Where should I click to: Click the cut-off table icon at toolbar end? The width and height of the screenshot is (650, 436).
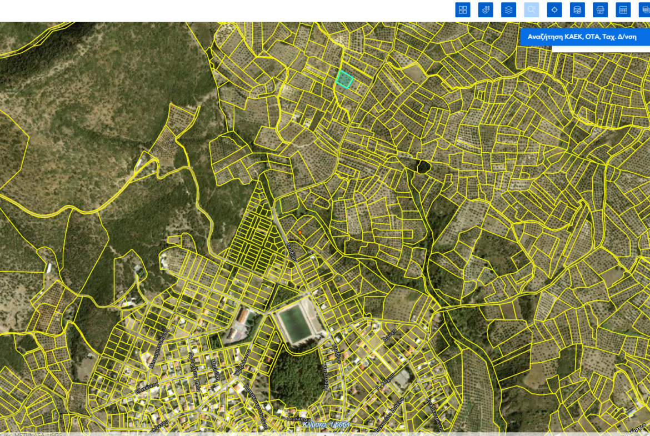pos(644,10)
